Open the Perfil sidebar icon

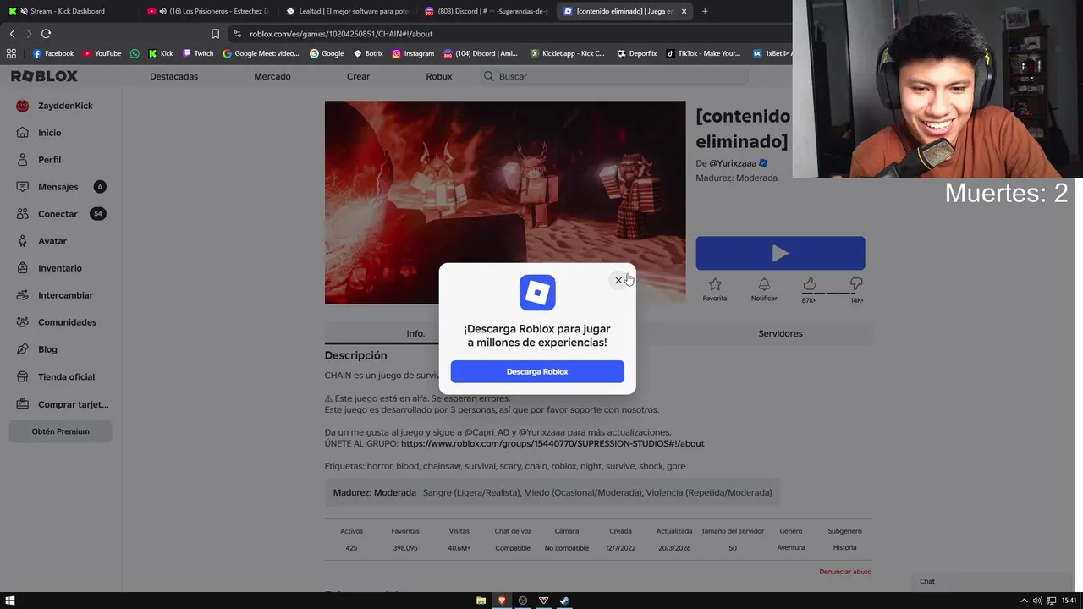click(x=23, y=160)
